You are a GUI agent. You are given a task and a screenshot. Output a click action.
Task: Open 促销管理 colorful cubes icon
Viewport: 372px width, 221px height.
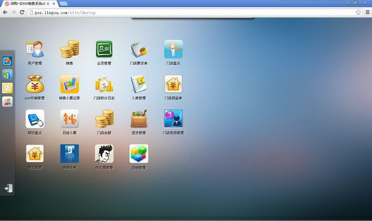(139, 154)
